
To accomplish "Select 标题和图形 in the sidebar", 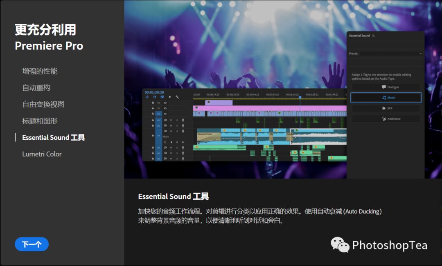I will pyautogui.click(x=40, y=121).
